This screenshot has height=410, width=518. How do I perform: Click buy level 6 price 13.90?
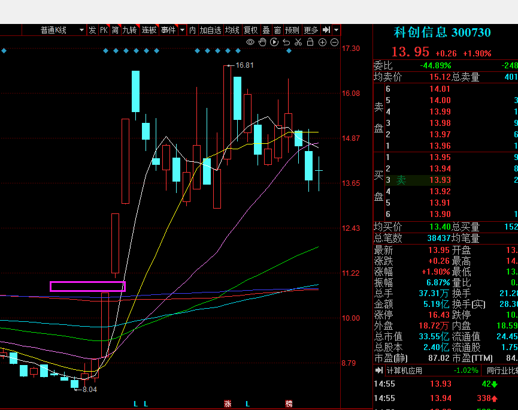click(440, 214)
